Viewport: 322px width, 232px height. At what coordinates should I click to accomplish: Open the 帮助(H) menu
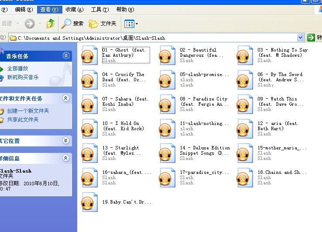pos(125,10)
